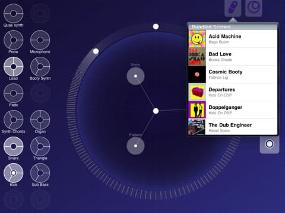285x213 pixels.
Task: Click the Booka Shade artist text
Action: [220, 60]
